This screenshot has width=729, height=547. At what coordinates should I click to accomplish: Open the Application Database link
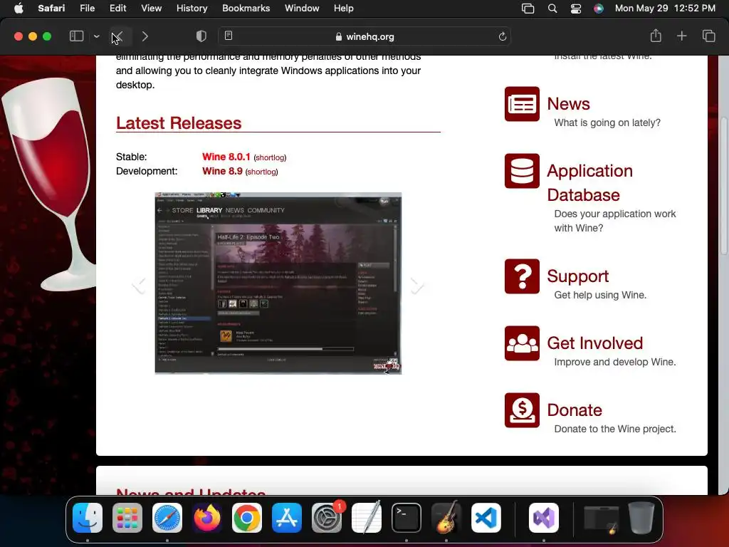point(589,183)
